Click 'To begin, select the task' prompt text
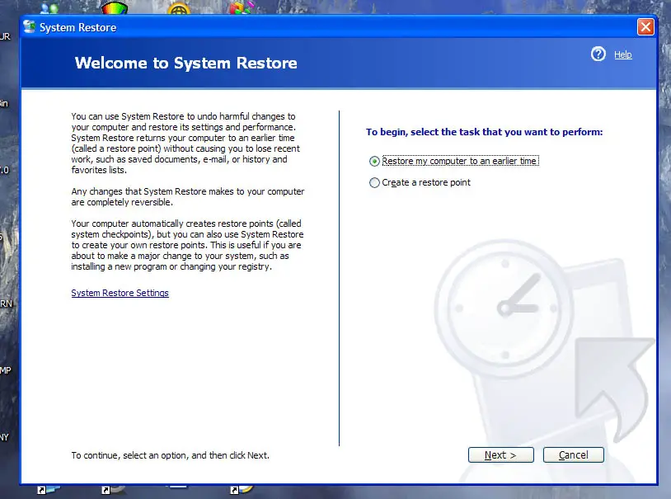Viewport: 671px width, 499px height. (484, 132)
